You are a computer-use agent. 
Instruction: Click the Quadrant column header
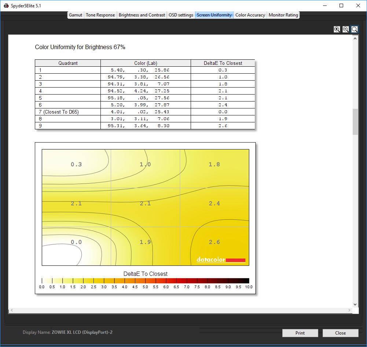pos(68,63)
